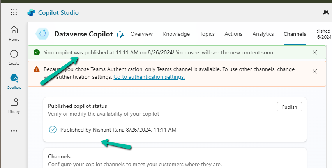Open the sidebar more options ellipsis
332x168 pixels.
coord(14,131)
